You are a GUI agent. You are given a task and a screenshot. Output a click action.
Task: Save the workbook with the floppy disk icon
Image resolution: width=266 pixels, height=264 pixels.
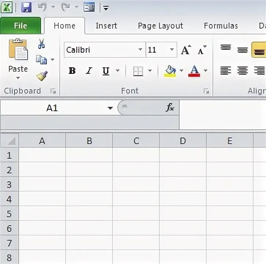26,7
